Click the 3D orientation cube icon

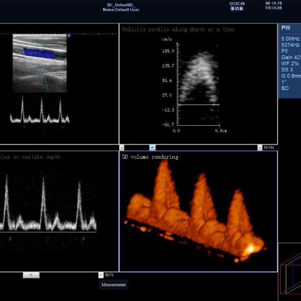pyautogui.click(x=289, y=274)
